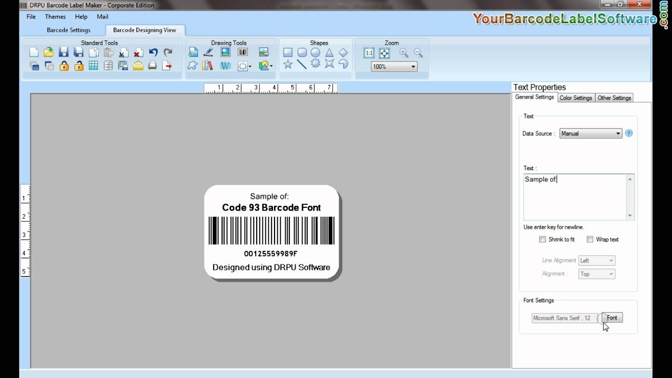The height and width of the screenshot is (378, 672).
Task: Open a file with the folder icon
Action: [x=49, y=52]
